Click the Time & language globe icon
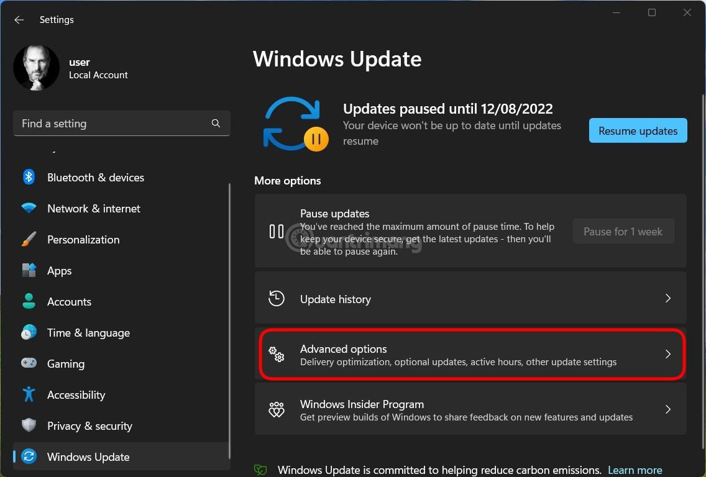706x477 pixels. pyautogui.click(x=29, y=332)
